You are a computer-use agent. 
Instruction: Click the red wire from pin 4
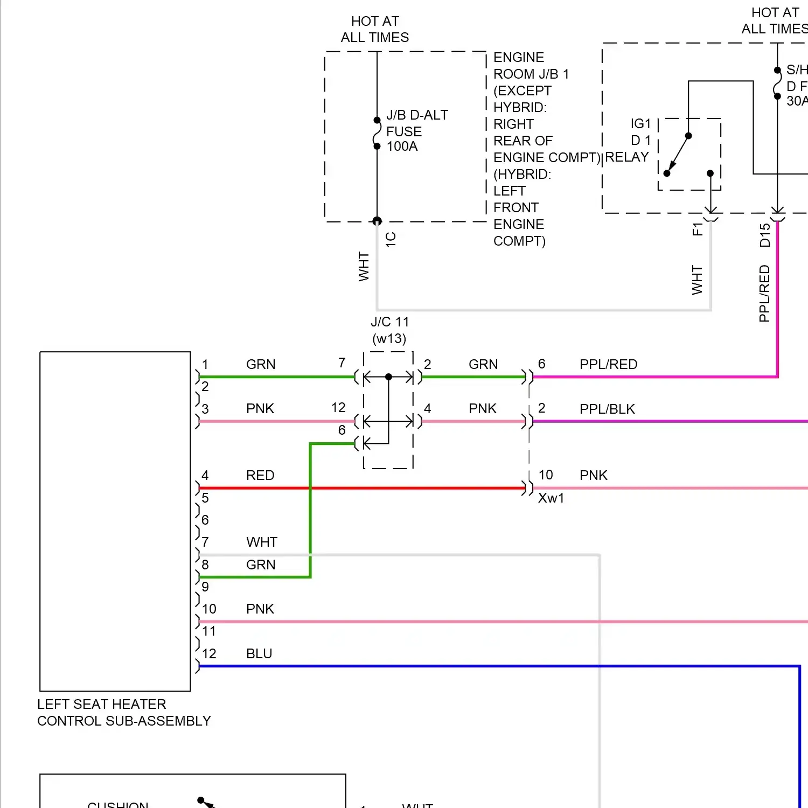362,488
